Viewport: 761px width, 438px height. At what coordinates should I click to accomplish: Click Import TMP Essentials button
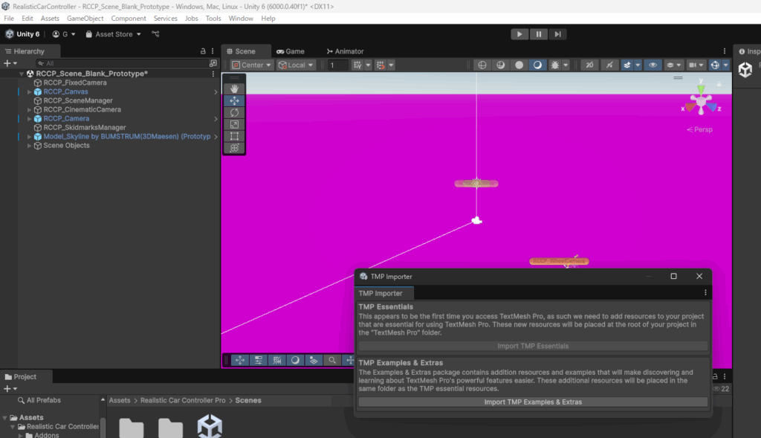click(533, 346)
